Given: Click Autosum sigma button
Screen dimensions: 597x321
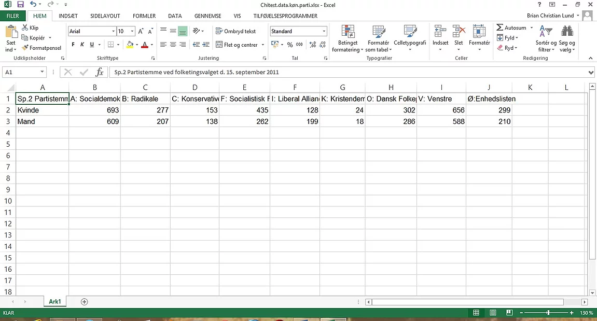Looking at the screenshot, I should [511, 27].
